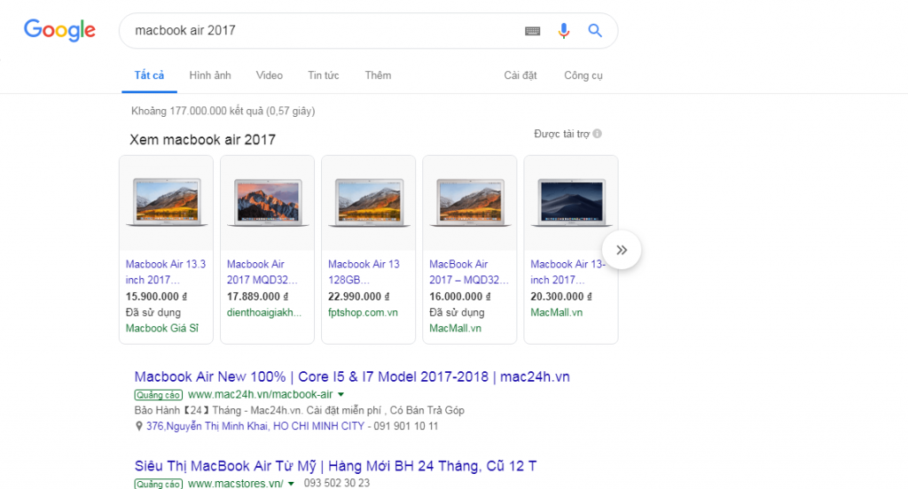908x489 pixels.
Task: Expand mac24h.vn ad URL dropdown arrow
Action: tap(341, 394)
